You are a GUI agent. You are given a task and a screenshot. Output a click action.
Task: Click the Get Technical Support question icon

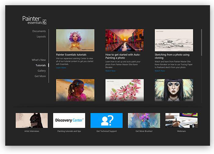point(107,120)
